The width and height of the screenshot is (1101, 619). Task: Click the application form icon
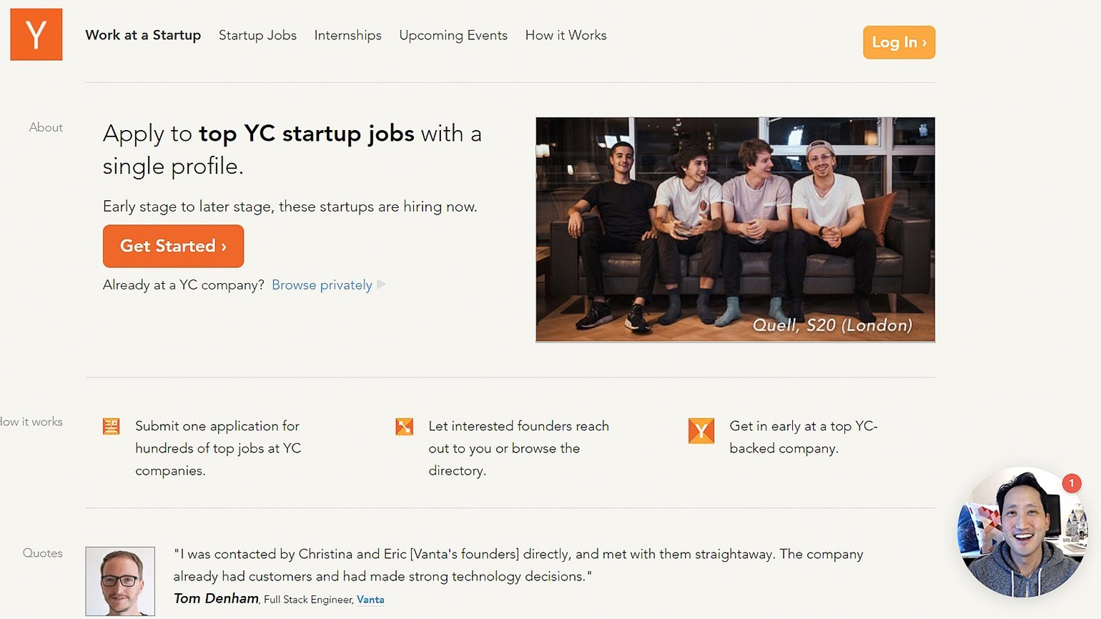tap(112, 427)
